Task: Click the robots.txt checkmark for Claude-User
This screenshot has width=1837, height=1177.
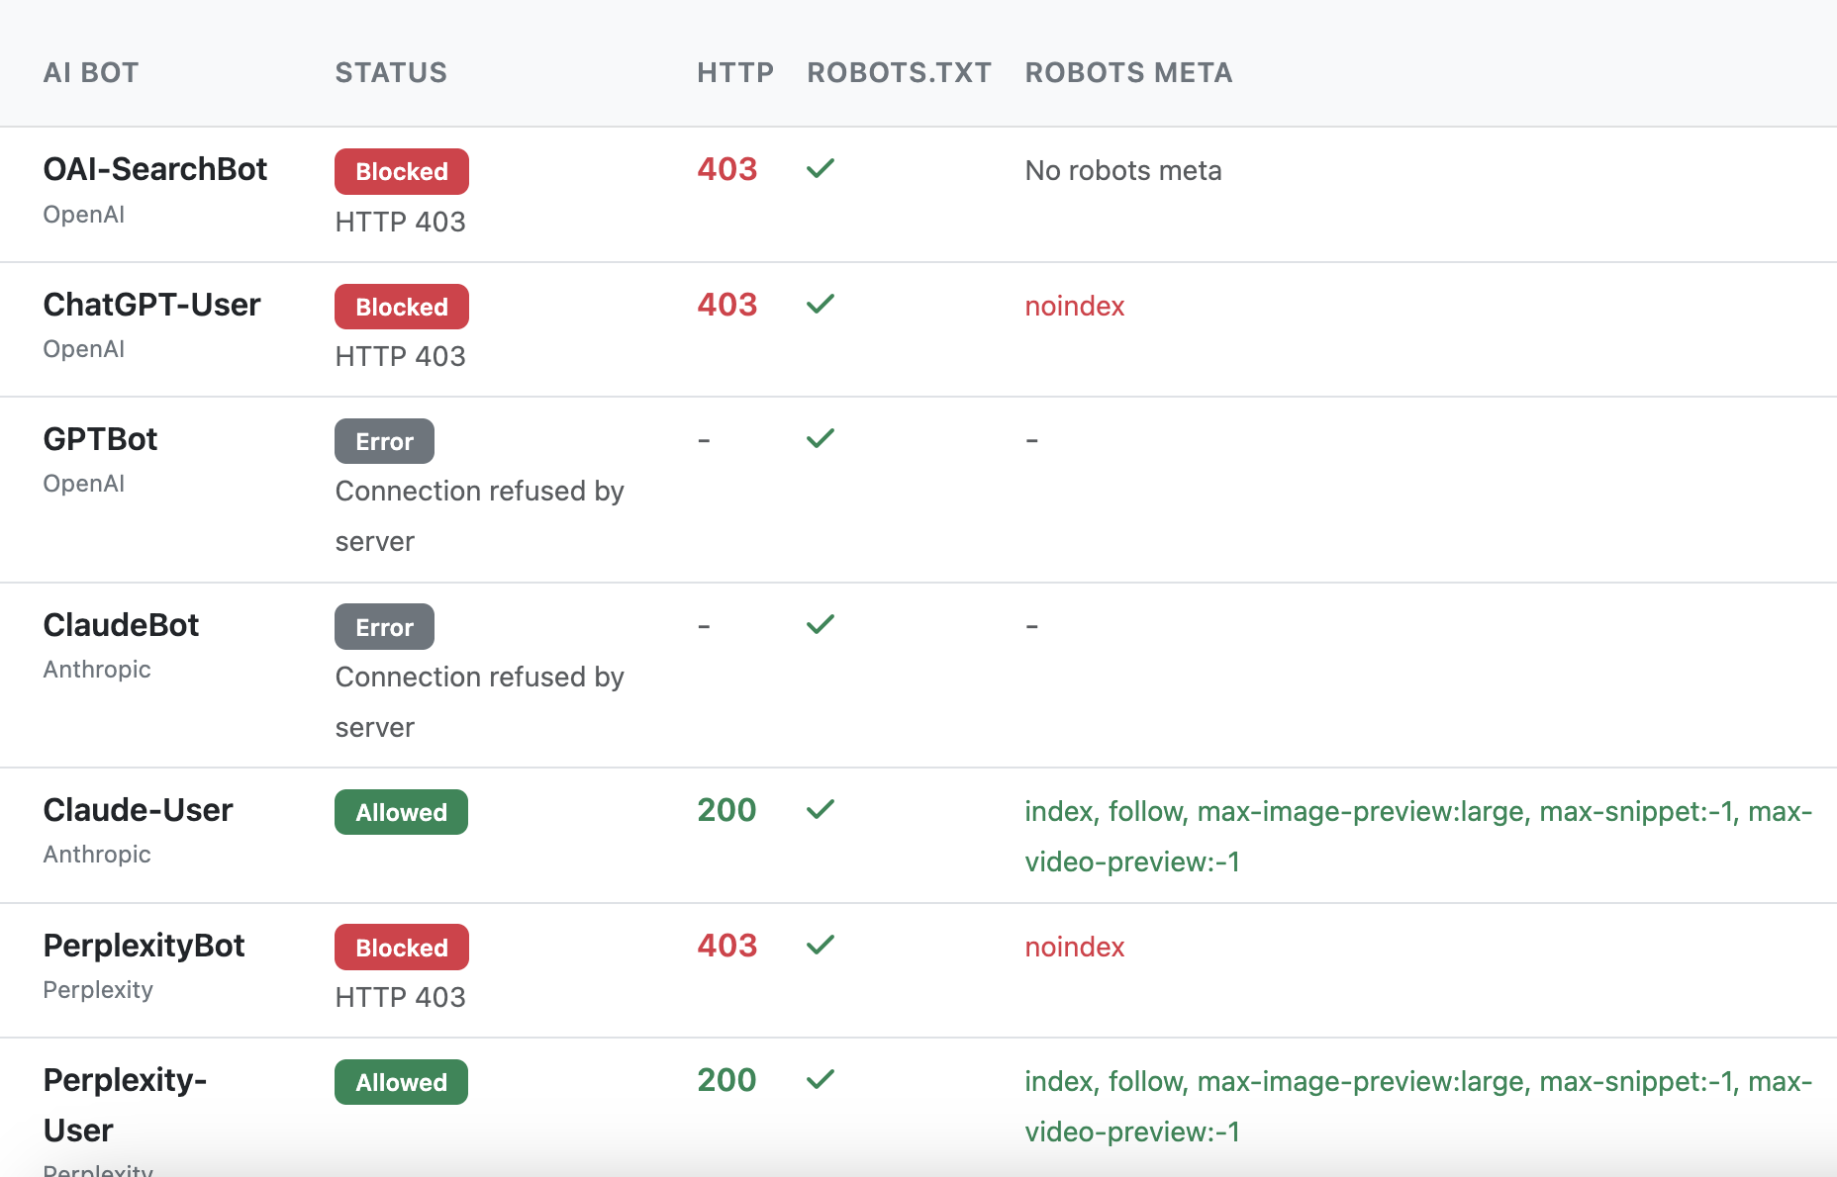Action: pos(821,809)
